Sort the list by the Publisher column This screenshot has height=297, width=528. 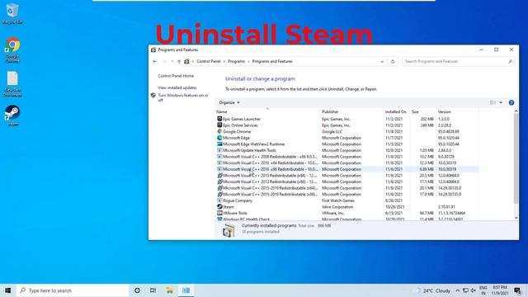pyautogui.click(x=330, y=111)
